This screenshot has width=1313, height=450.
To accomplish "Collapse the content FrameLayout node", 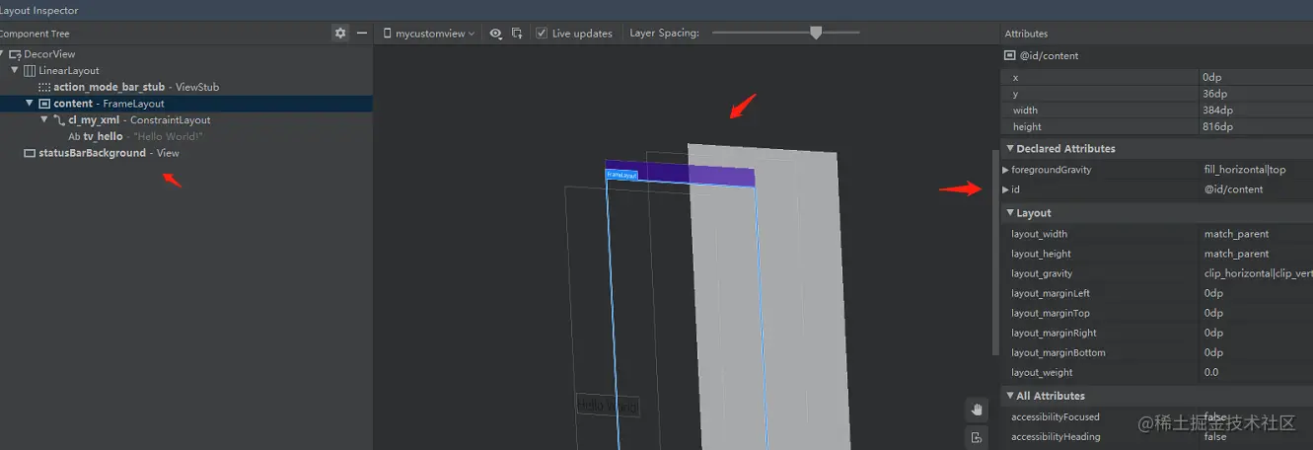I will tap(30, 104).
